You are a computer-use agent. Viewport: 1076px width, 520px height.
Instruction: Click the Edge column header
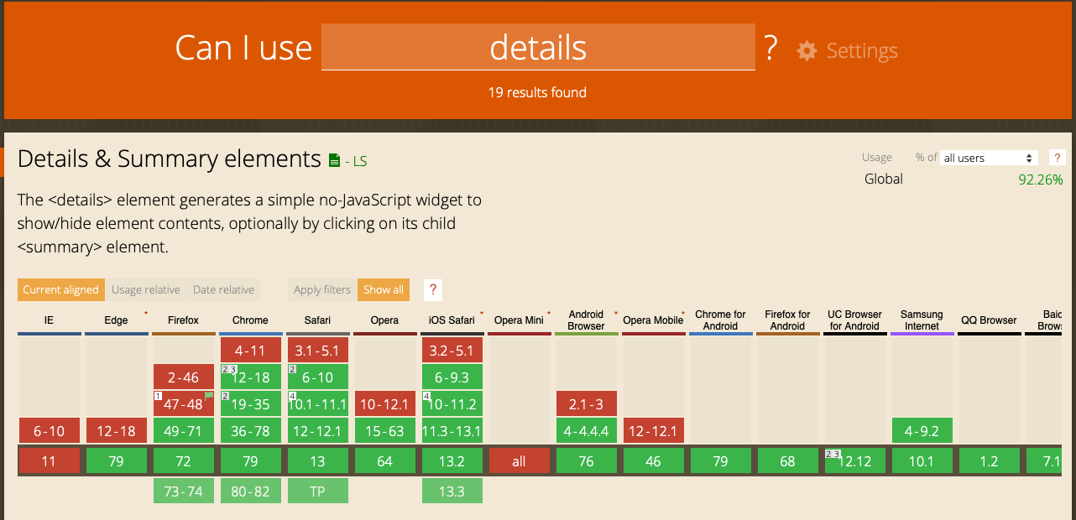117,320
